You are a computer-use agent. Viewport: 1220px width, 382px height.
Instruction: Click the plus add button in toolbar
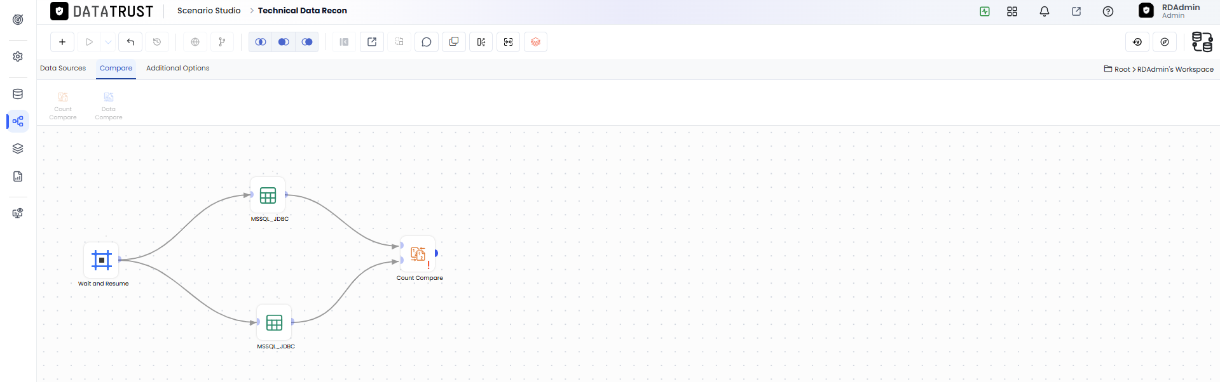click(x=62, y=42)
